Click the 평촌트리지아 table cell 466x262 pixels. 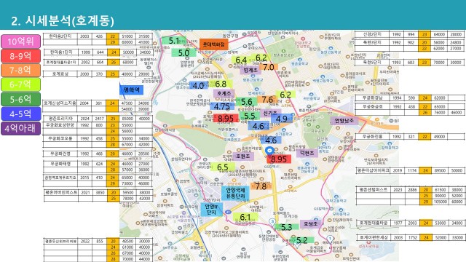click(x=60, y=119)
